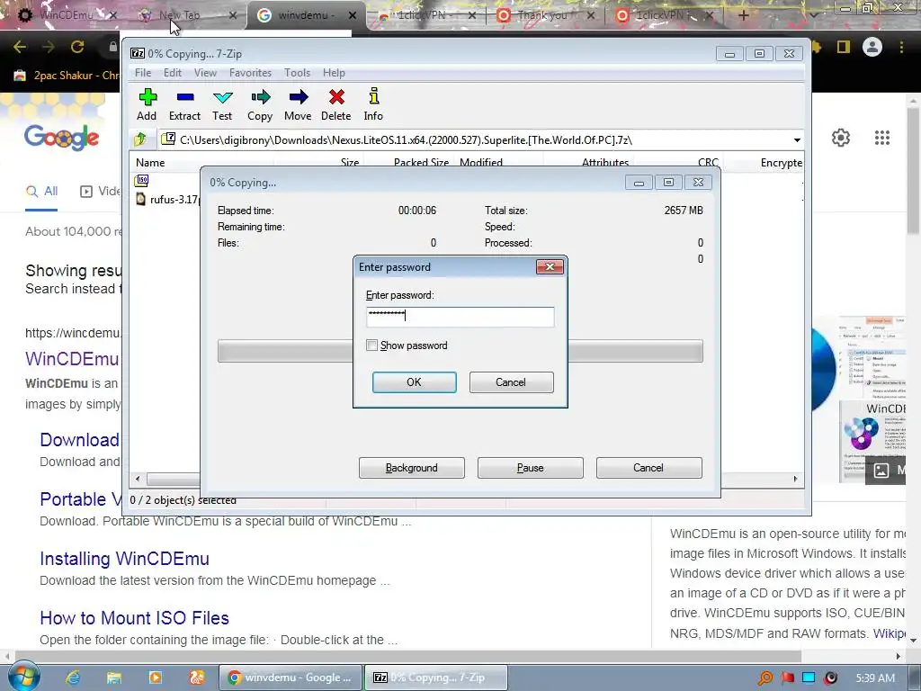Screen dimensions: 921x691
Task: Switch to the New Tab browser tab
Action: click(179, 15)
